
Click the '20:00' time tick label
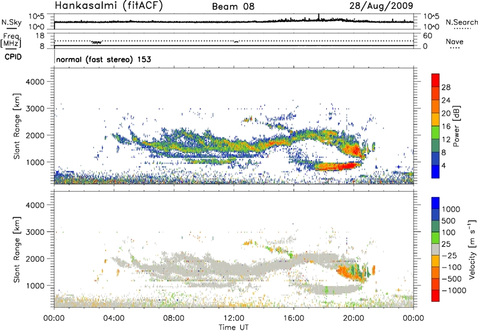(354, 318)
